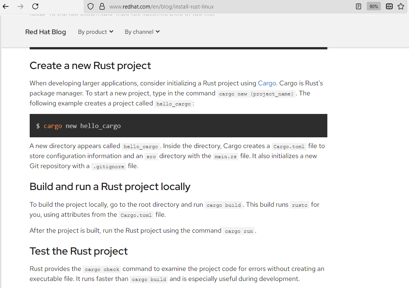Bookmark this page with the star icon

tap(401, 6)
